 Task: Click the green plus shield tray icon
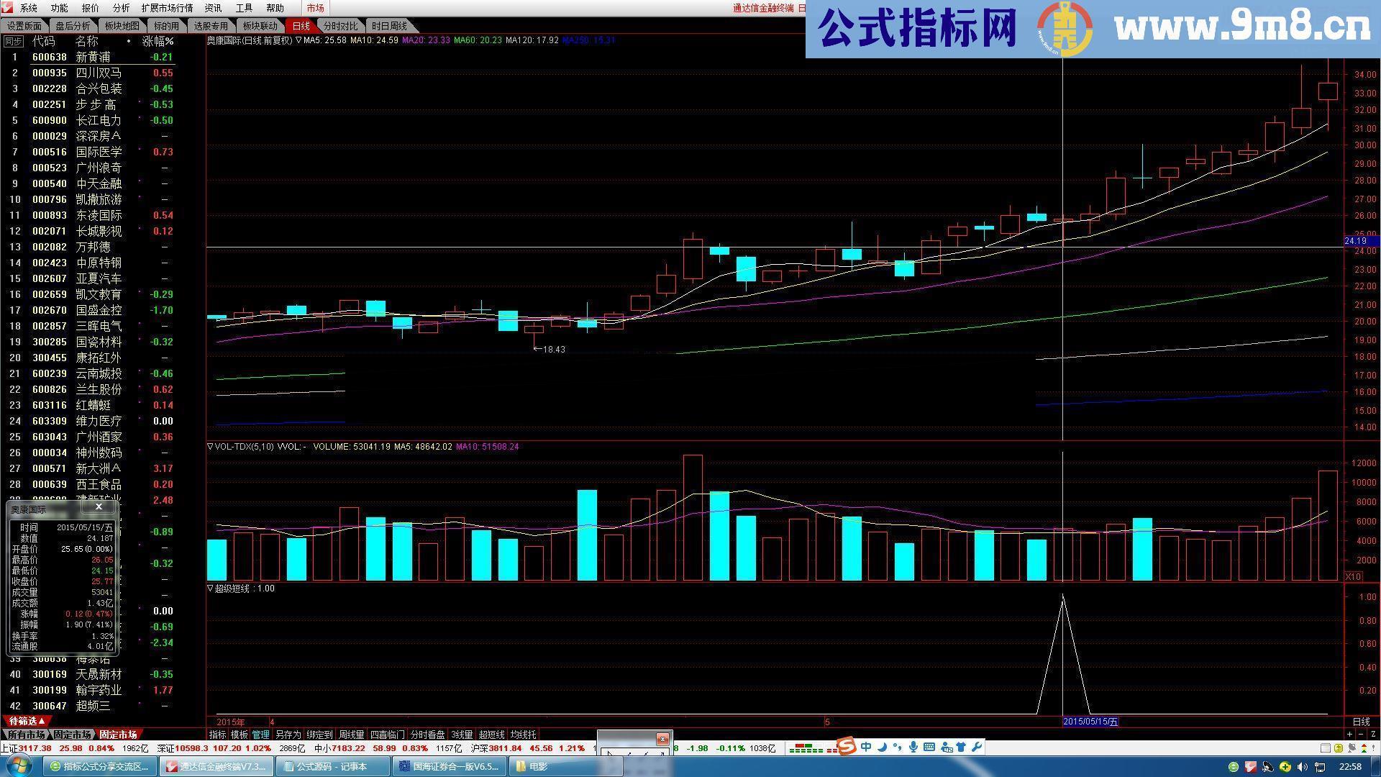[x=1285, y=767]
